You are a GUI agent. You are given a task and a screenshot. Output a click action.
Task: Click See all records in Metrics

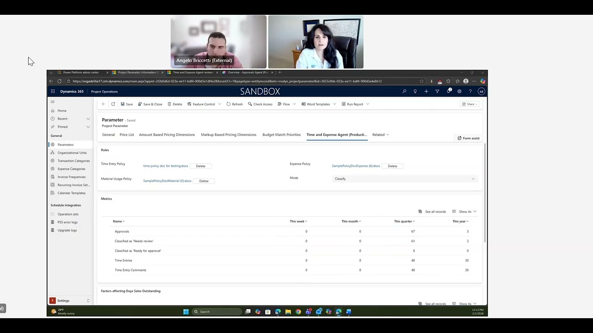432,211
